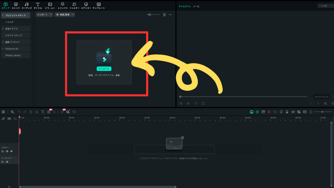Click the marker shield icon

(281, 112)
